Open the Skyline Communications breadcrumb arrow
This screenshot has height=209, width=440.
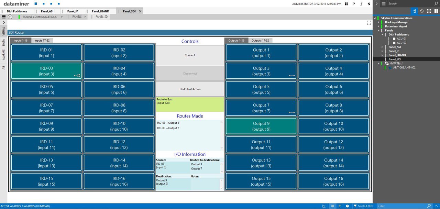(62, 16)
